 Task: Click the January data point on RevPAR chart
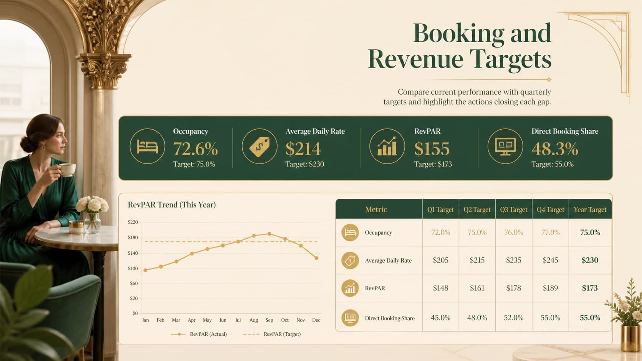(x=145, y=270)
